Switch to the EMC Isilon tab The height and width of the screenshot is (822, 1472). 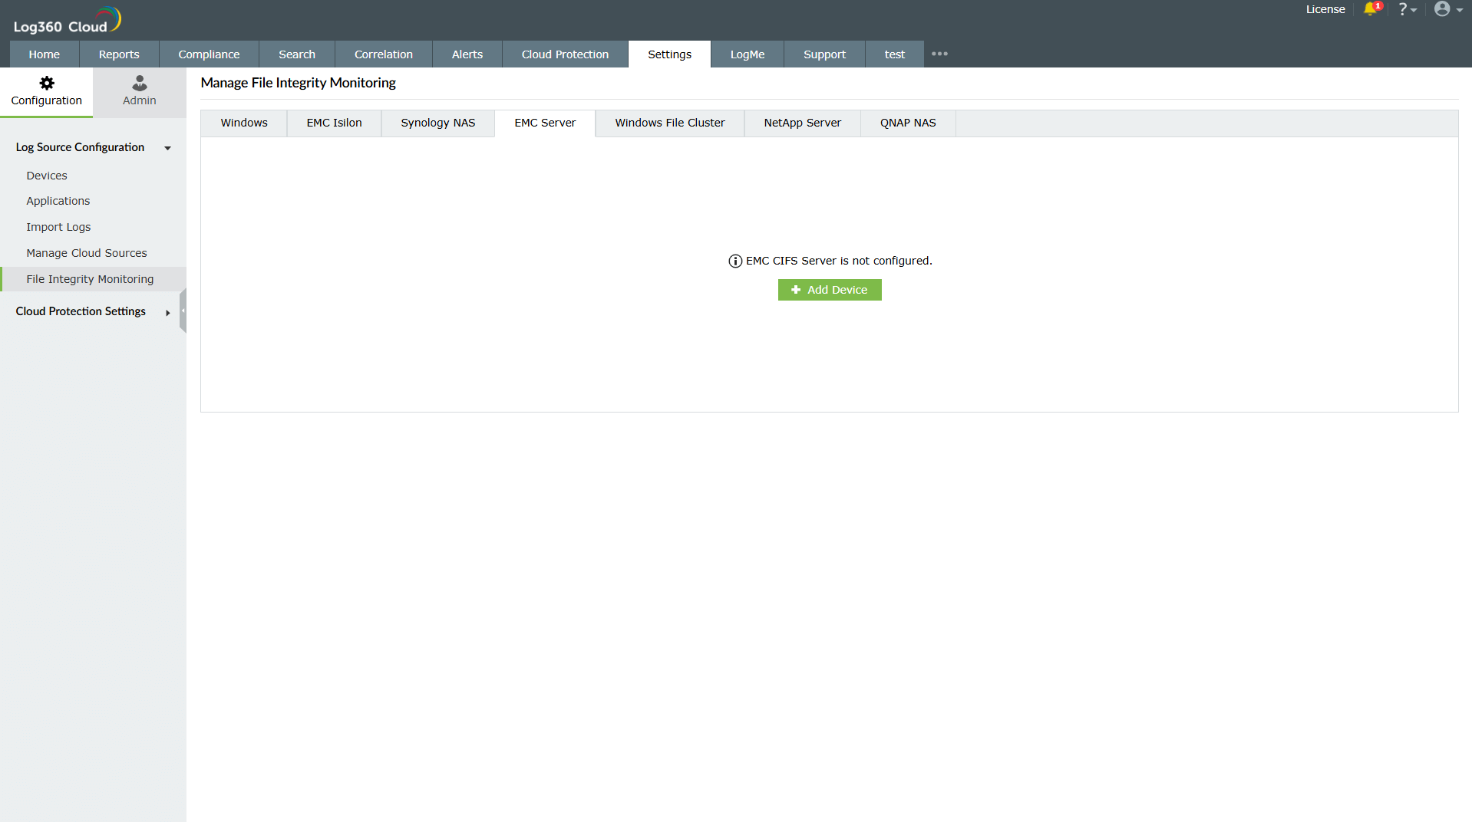tap(333, 123)
